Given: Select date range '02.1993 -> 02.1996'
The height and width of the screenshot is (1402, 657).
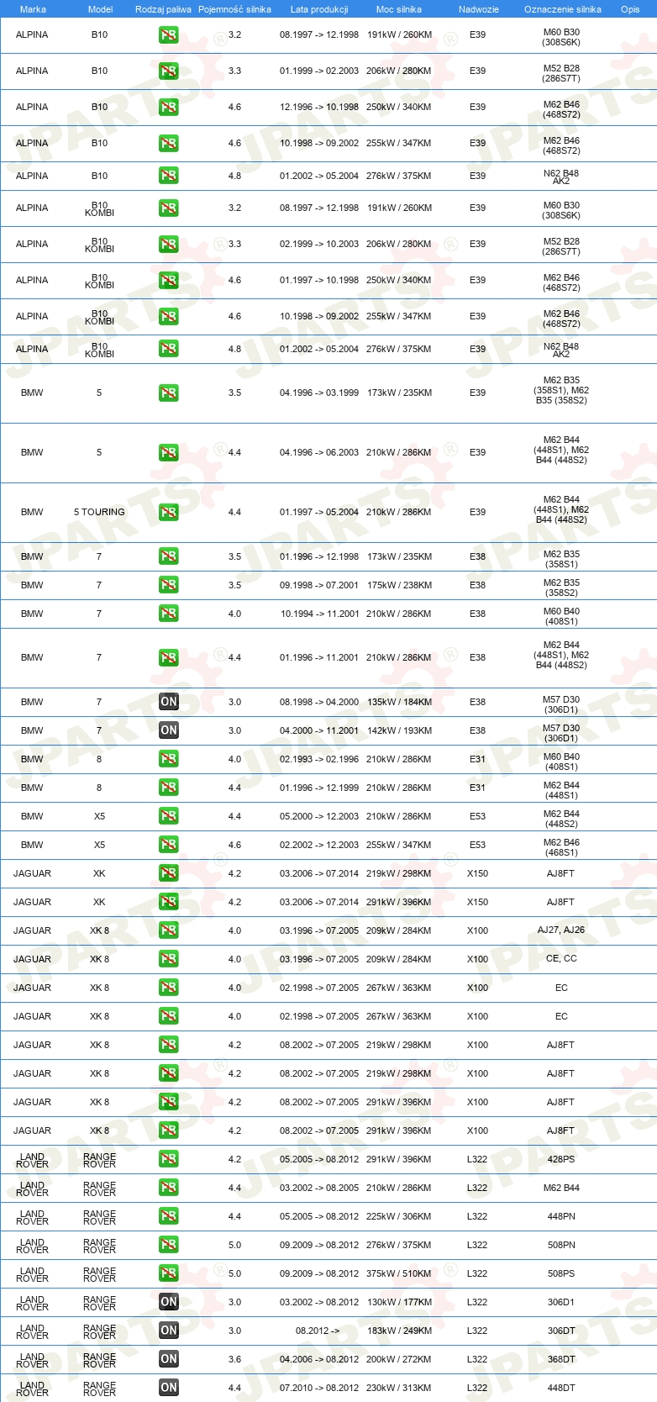Looking at the screenshot, I should click(319, 759).
